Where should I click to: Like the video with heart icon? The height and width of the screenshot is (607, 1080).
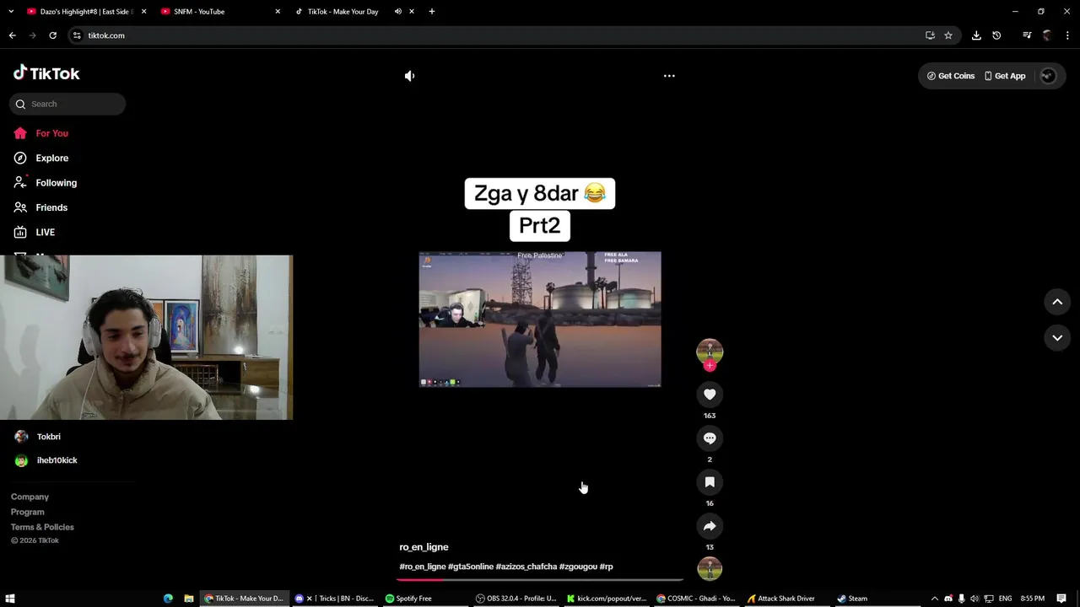pos(710,395)
